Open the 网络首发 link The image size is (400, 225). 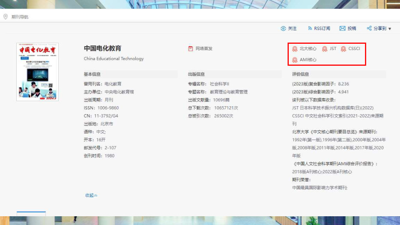click(x=204, y=48)
